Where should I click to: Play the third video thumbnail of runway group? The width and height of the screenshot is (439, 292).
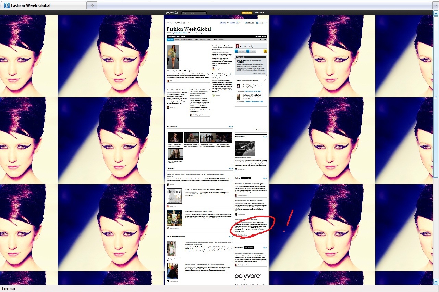(x=208, y=137)
